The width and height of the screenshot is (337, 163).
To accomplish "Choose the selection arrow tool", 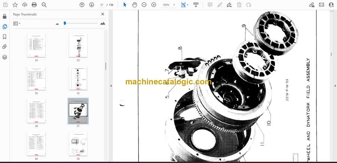I will tap(125, 5).
